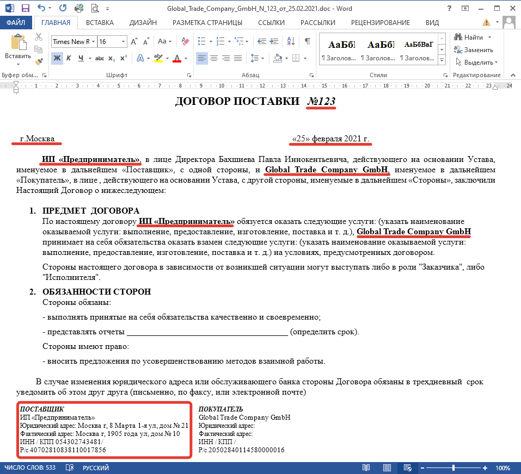Apply yellow text highlight color

pyautogui.click(x=157, y=58)
